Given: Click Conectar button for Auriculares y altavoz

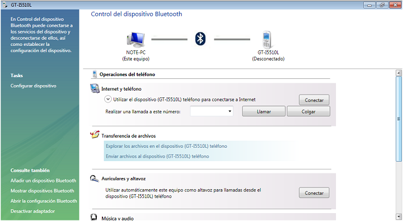Looking at the screenshot, I should coord(314,192).
